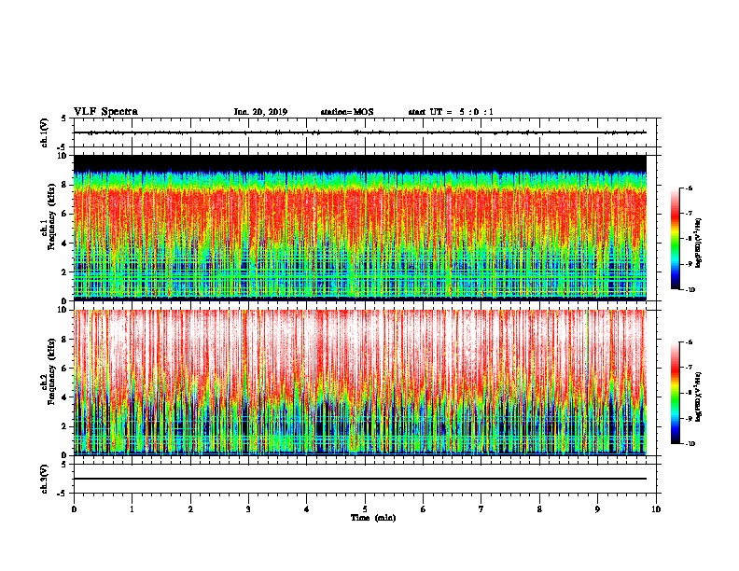Click the 'start UT = 5 : 0 : 1' label
The width and height of the screenshot is (739, 571).
click(451, 112)
